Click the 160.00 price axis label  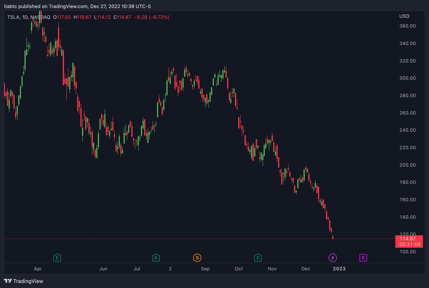tap(408, 200)
